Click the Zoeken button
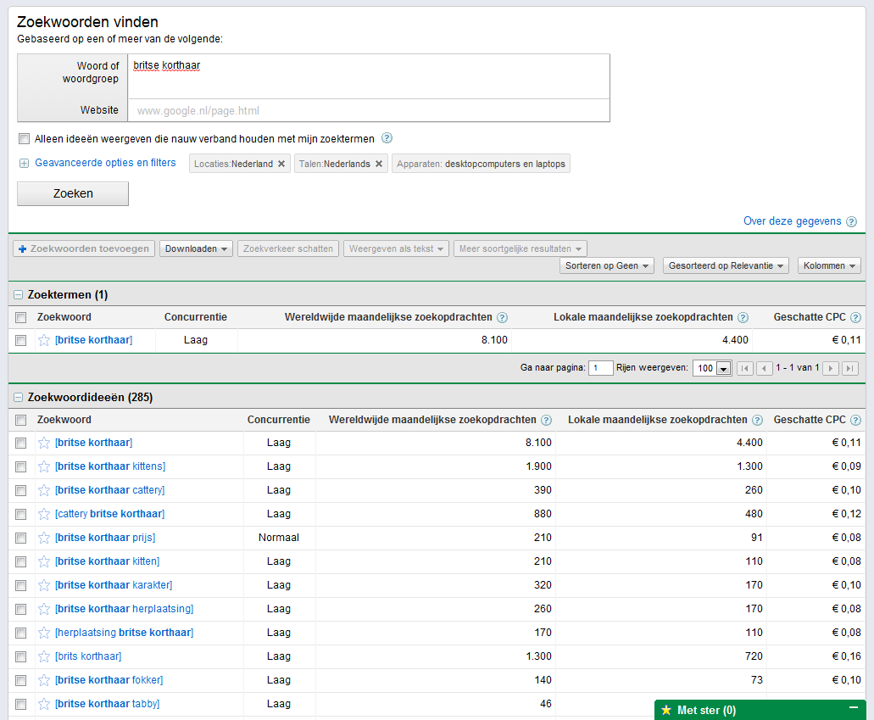The image size is (874, 720). coord(73,193)
